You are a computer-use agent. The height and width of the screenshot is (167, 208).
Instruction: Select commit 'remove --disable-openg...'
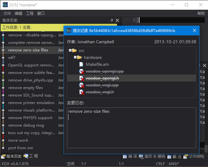32,35
